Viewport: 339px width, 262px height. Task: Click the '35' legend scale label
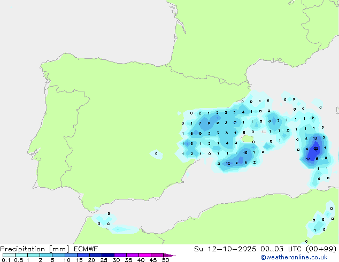pos(128,260)
